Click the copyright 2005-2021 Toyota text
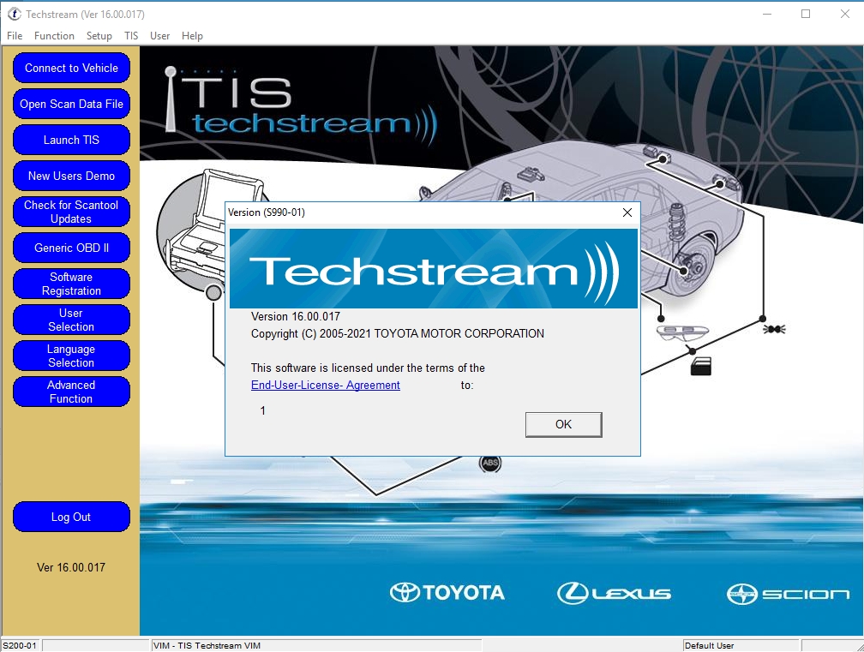The width and height of the screenshot is (864, 652). [x=398, y=333]
